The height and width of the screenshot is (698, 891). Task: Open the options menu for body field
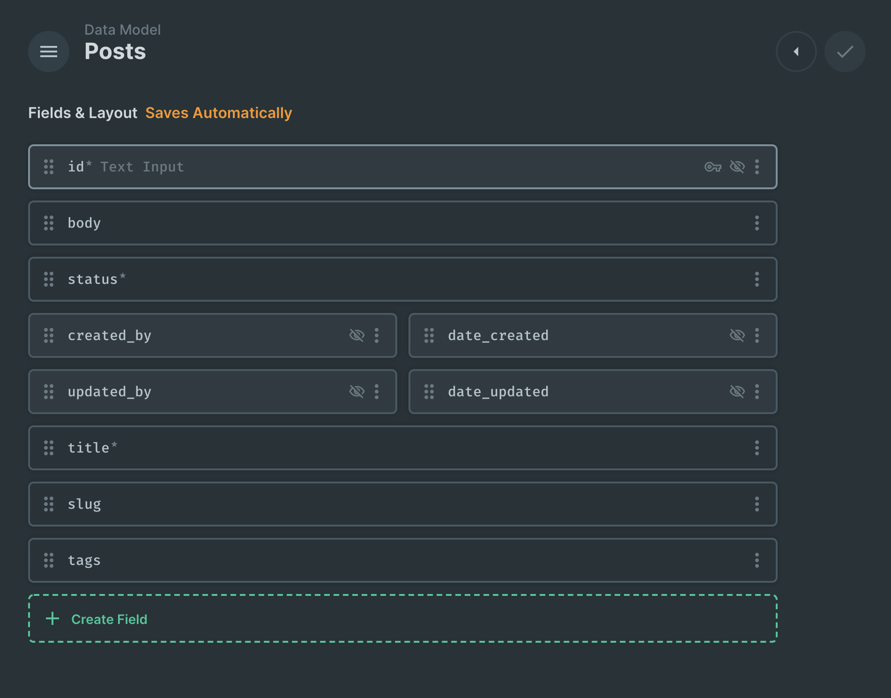tap(757, 223)
